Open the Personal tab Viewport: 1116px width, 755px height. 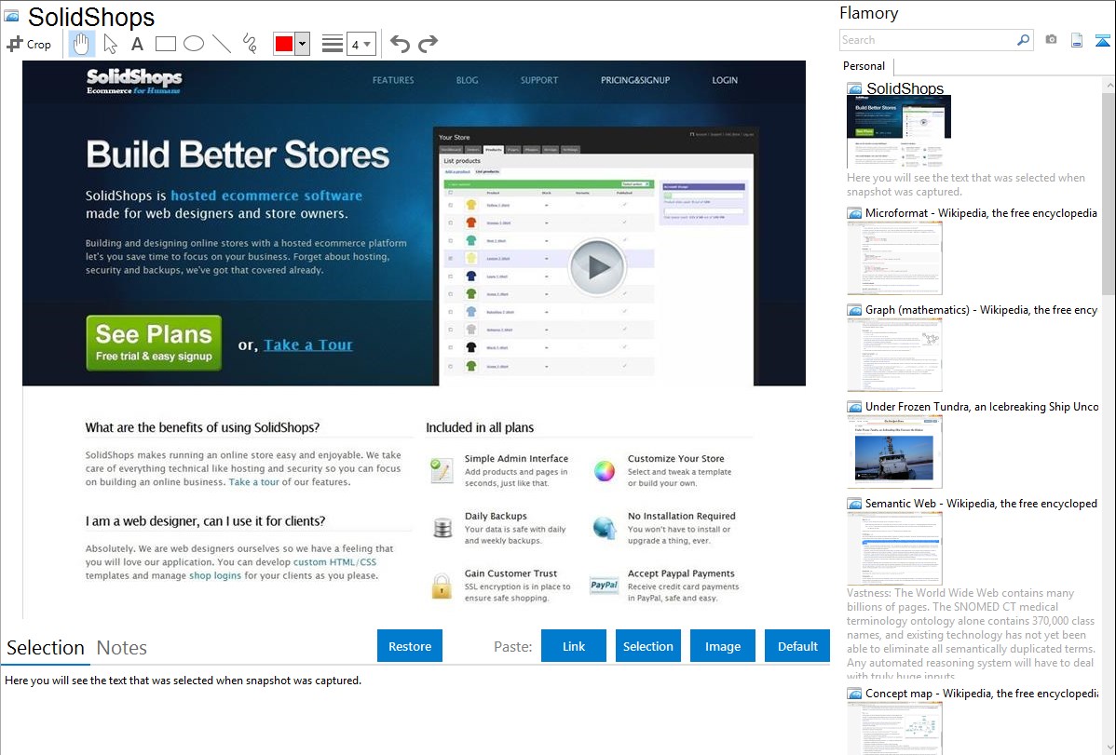tap(864, 66)
